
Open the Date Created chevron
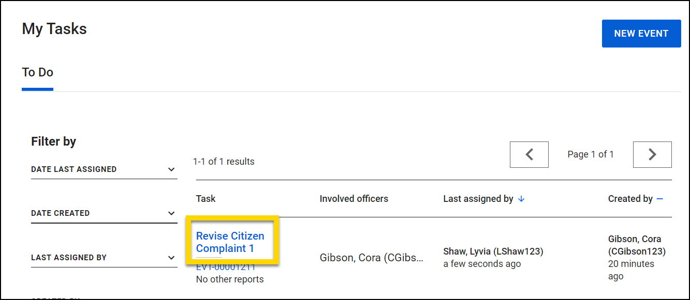tap(171, 213)
